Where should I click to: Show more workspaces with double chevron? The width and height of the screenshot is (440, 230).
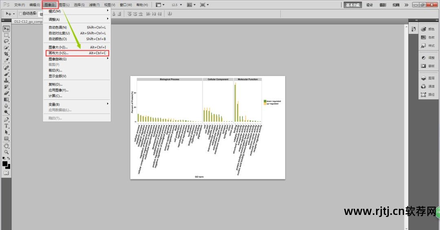point(406,5)
